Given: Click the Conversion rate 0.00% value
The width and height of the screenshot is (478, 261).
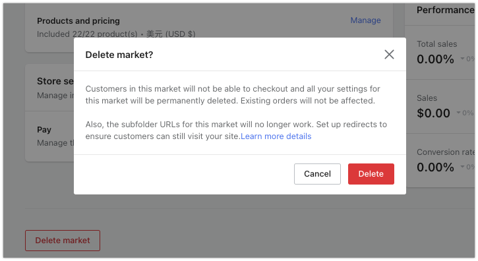Looking at the screenshot, I should tap(435, 167).
